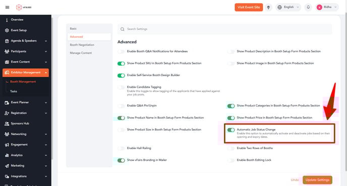Click the Update Settings button
This screenshot has width=347, height=186.
click(x=317, y=180)
